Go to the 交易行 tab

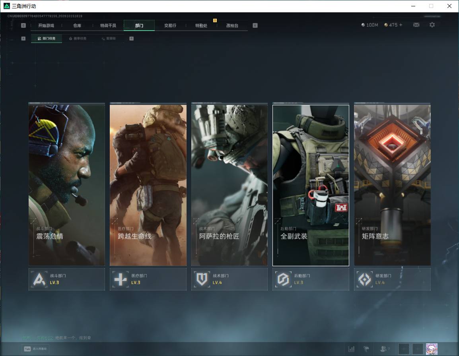pos(170,25)
